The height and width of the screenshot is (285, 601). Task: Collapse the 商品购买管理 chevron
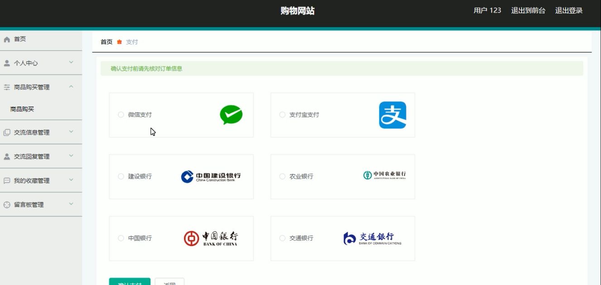pyautogui.click(x=71, y=87)
